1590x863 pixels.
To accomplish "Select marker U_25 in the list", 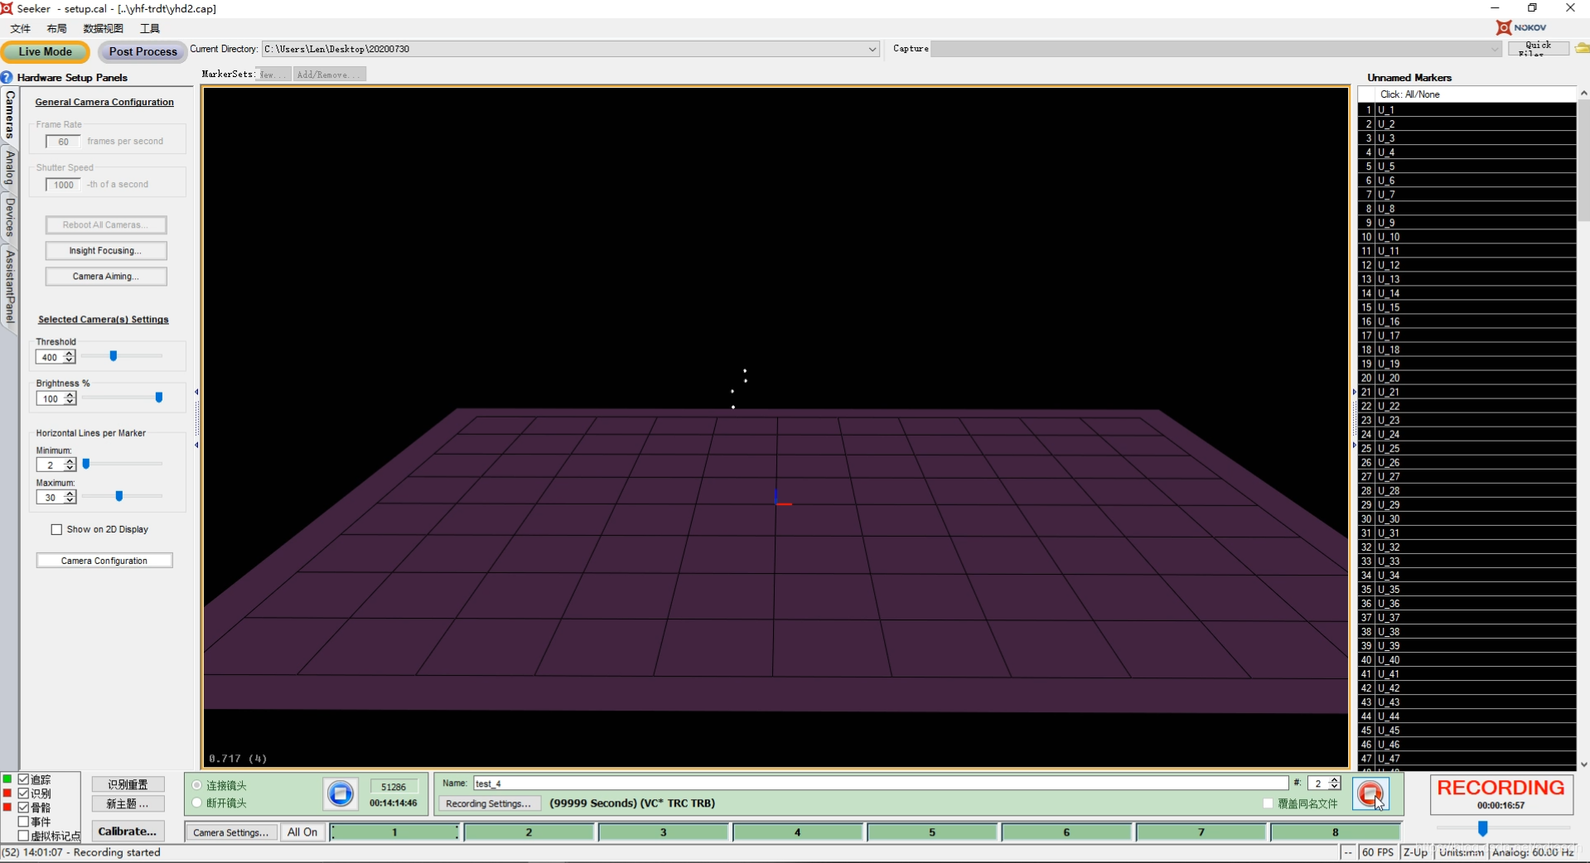I will (1467, 448).
